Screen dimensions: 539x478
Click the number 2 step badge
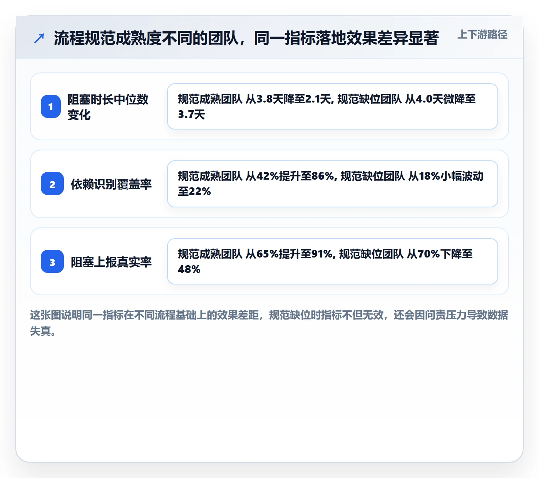pyautogui.click(x=52, y=183)
